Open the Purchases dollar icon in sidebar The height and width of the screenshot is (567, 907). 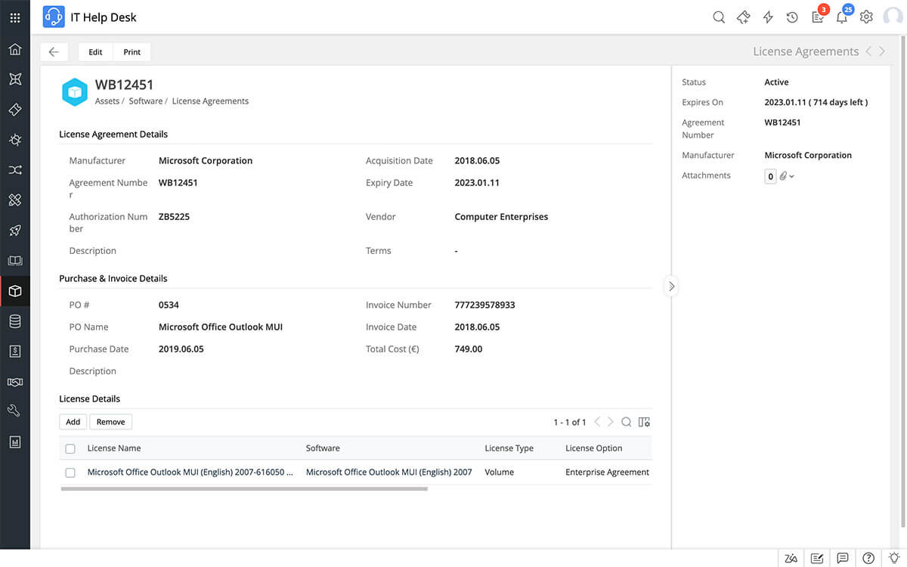click(14, 351)
